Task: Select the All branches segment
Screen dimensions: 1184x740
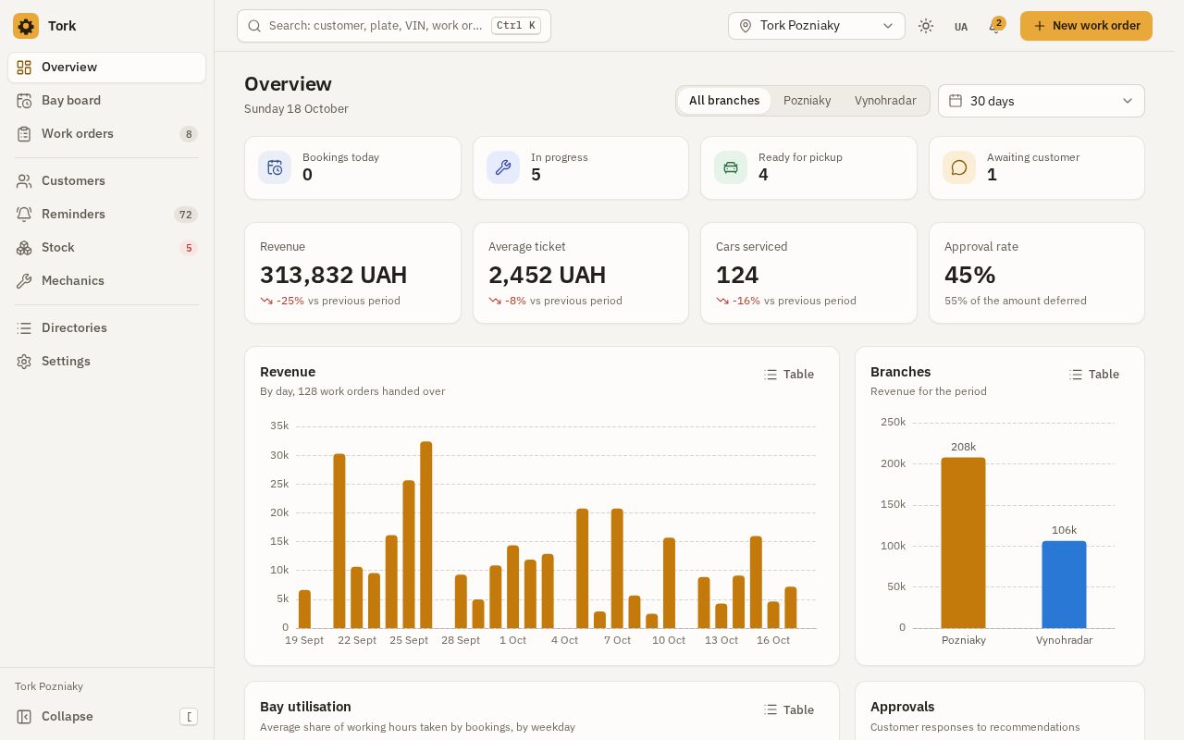Action: [x=724, y=101]
